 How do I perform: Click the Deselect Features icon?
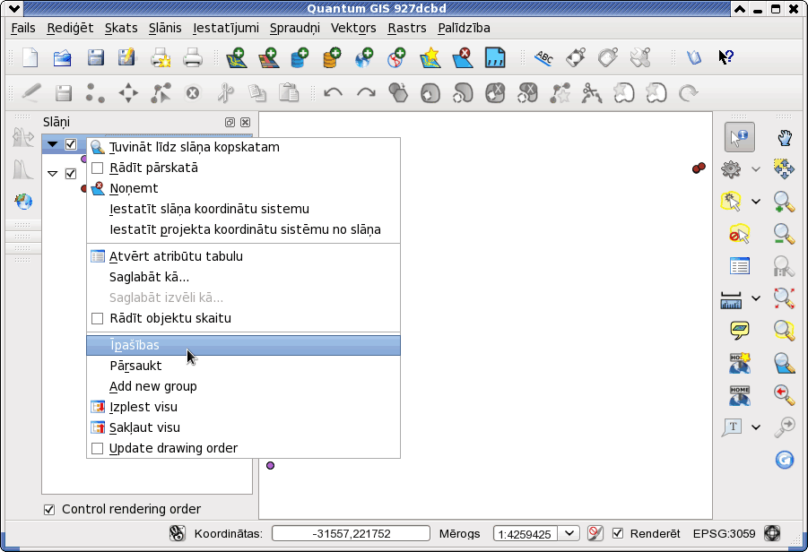coord(740,234)
